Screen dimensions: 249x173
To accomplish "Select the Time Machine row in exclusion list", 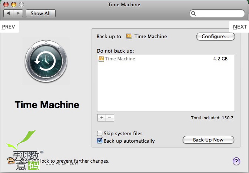I will coord(166,59).
